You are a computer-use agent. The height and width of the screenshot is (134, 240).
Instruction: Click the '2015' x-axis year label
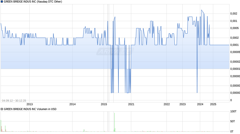[104, 104]
